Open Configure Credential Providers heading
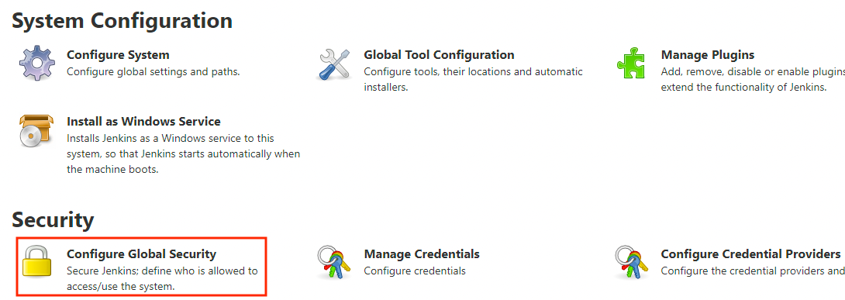The width and height of the screenshot is (845, 300). click(x=750, y=254)
